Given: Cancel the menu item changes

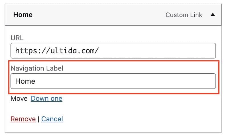Looking at the screenshot, I should (52, 119).
